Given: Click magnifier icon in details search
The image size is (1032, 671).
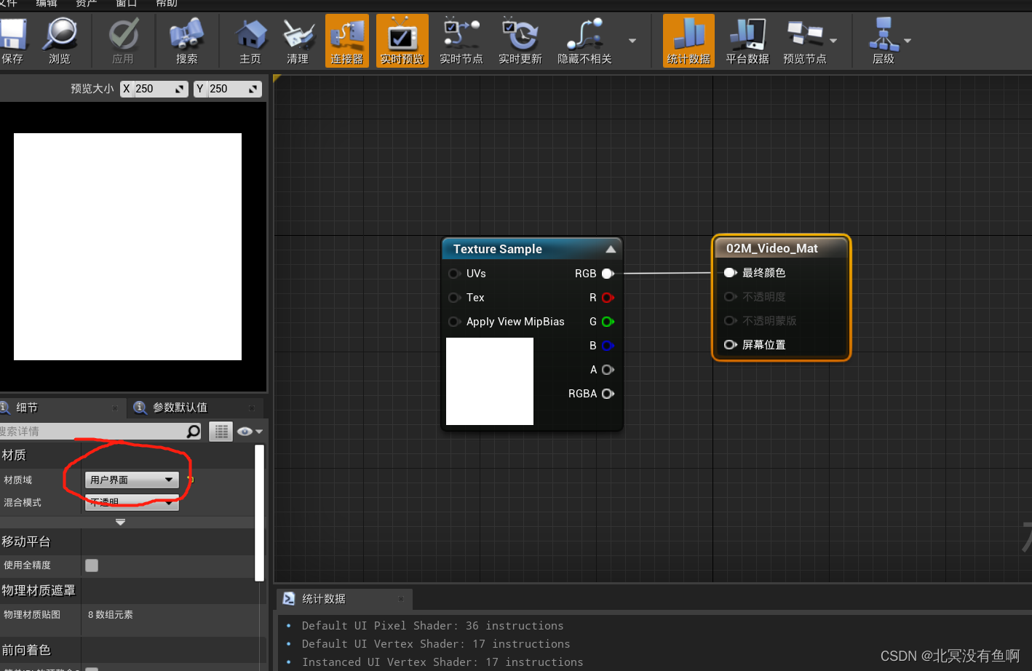Looking at the screenshot, I should point(193,432).
